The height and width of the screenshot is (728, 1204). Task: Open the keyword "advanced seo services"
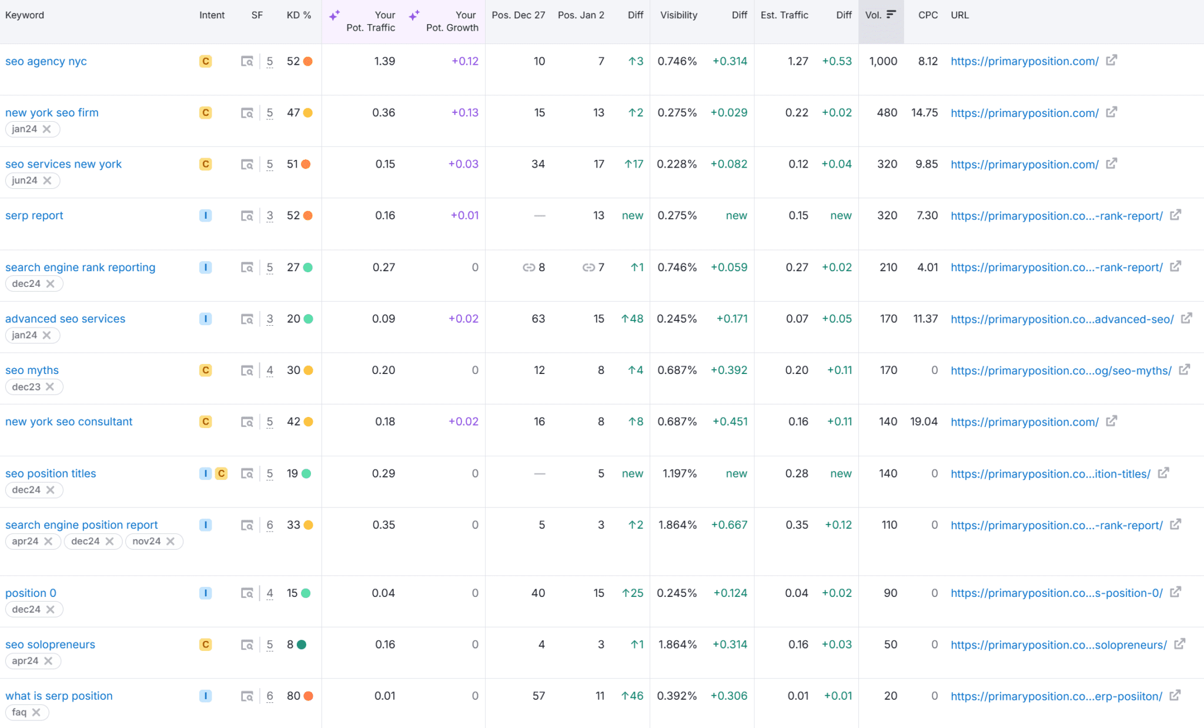tap(65, 318)
